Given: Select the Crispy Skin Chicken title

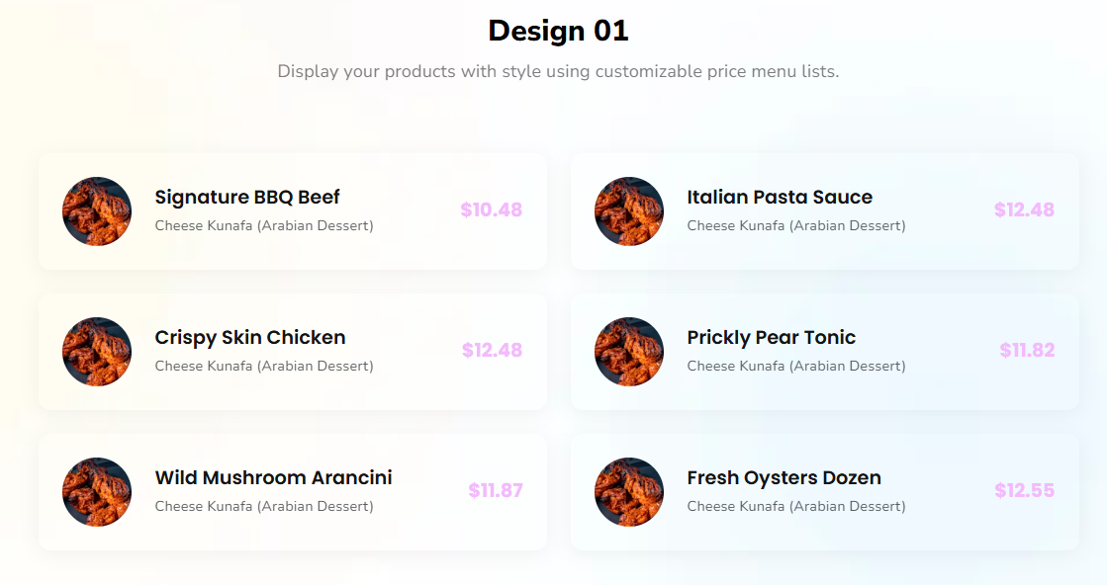Looking at the screenshot, I should [x=249, y=337].
